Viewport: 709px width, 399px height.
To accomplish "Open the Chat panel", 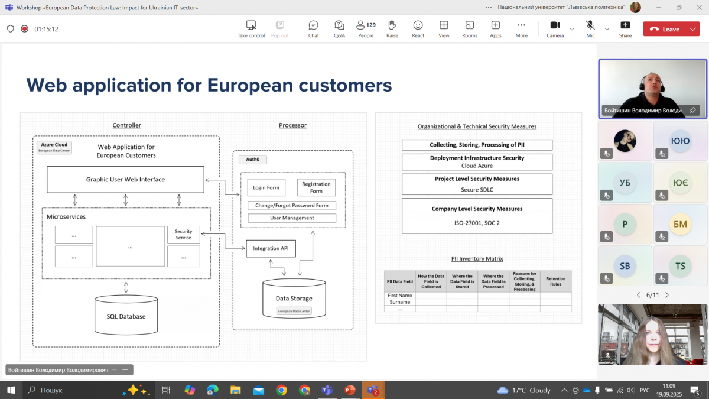I will click(313, 29).
